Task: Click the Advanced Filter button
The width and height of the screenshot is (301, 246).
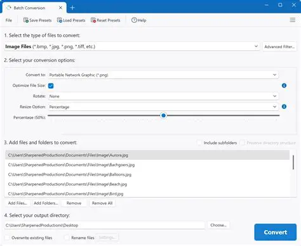Action: [x=279, y=46]
